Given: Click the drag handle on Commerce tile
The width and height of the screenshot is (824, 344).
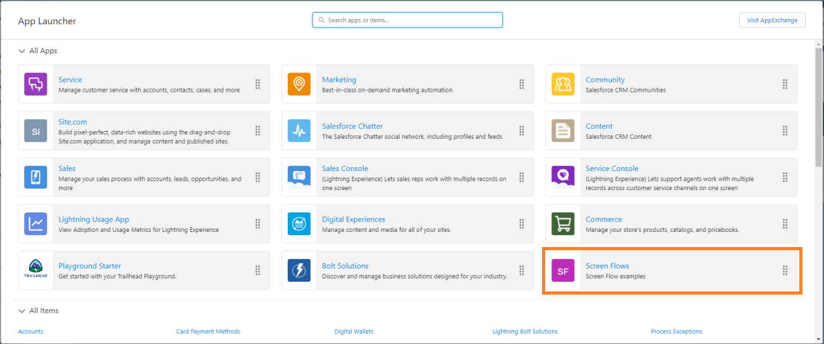Looking at the screenshot, I should pyautogui.click(x=785, y=224).
